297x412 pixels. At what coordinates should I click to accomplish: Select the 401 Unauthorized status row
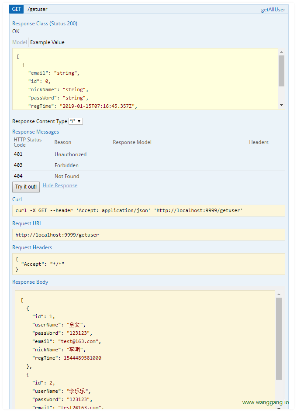(x=87, y=154)
